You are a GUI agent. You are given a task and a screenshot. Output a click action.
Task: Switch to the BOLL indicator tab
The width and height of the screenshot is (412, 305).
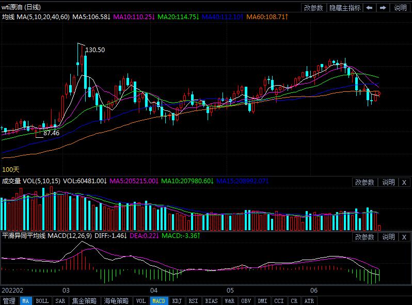42,301
